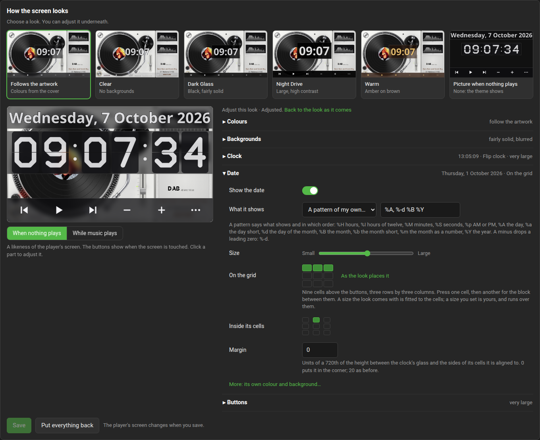This screenshot has width=540, height=440.
Task: Choose the Night Drive look card
Action: pyautogui.click(x=314, y=64)
